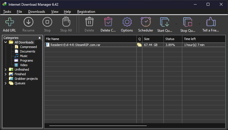The height and width of the screenshot is (130, 228).
Task: Sort by Time left column header
Action: [x=204, y=39]
